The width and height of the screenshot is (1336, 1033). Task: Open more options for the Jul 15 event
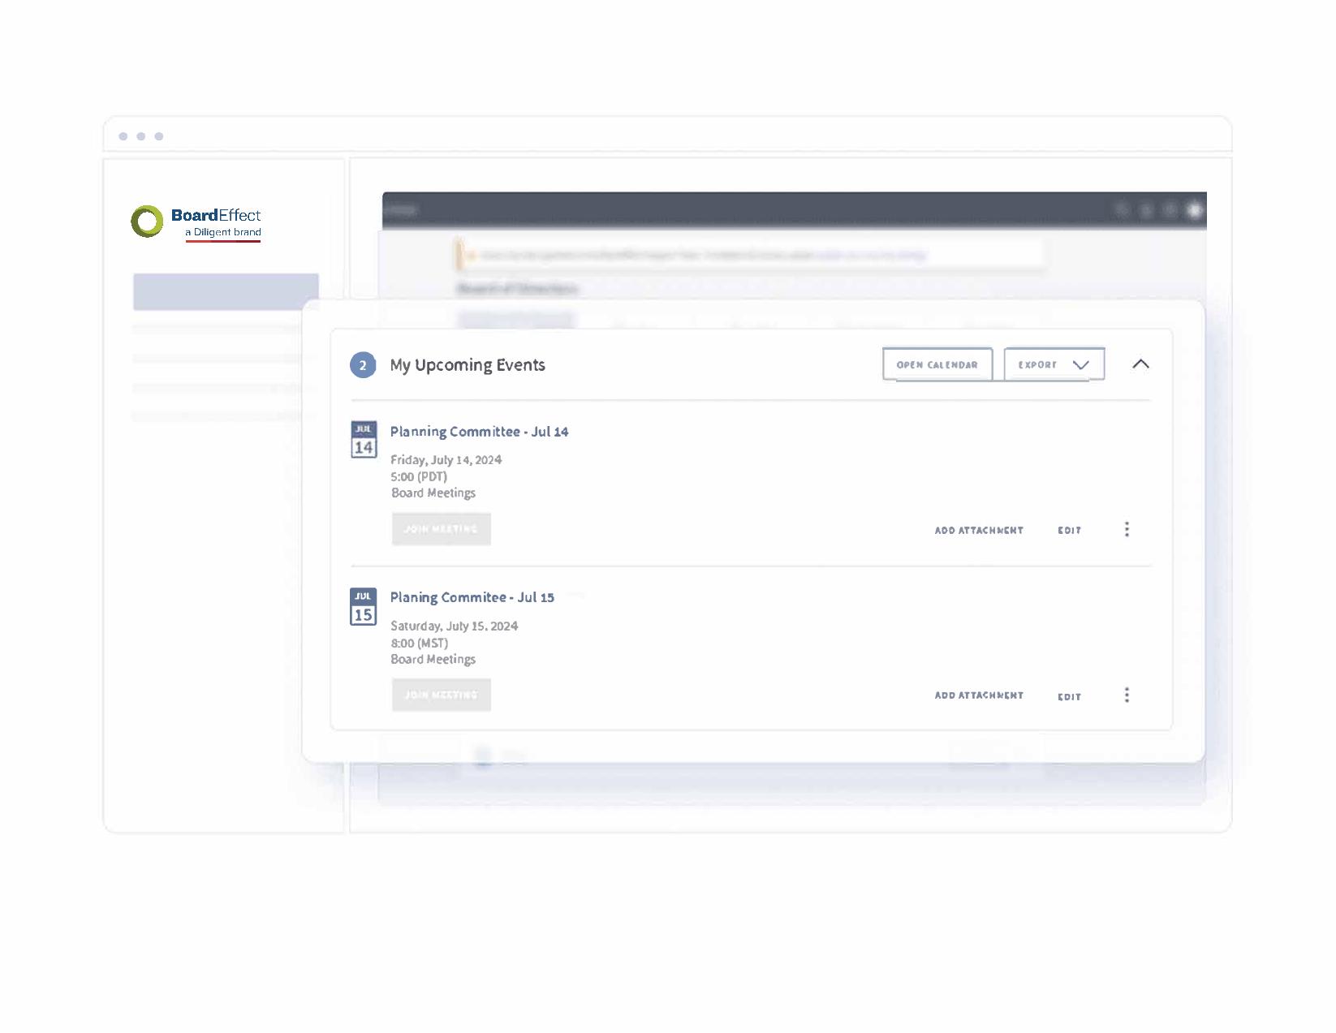(1127, 695)
